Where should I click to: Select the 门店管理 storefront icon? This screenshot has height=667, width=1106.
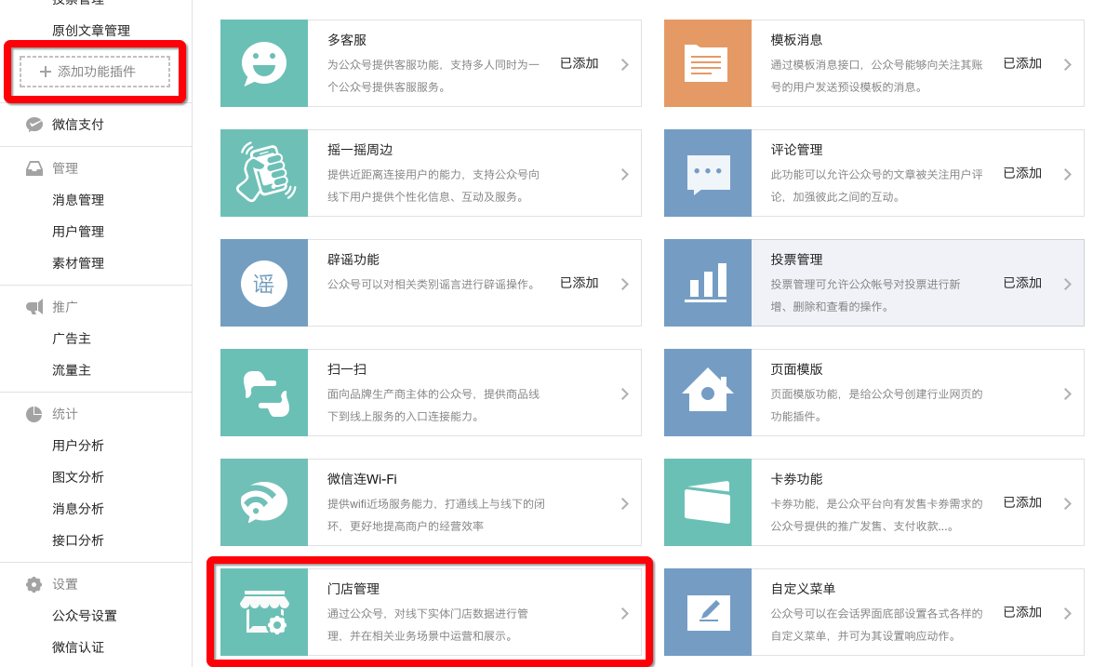[x=264, y=612]
